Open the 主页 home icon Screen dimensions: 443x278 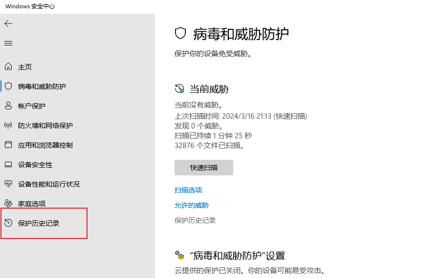click(x=8, y=66)
